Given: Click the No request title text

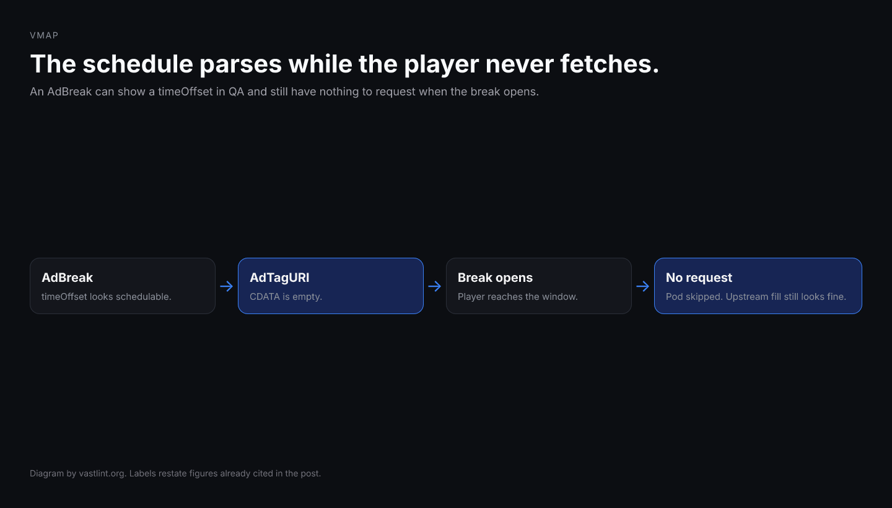Looking at the screenshot, I should pos(699,278).
